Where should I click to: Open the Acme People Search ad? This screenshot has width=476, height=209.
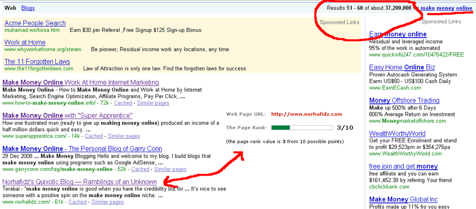point(35,23)
